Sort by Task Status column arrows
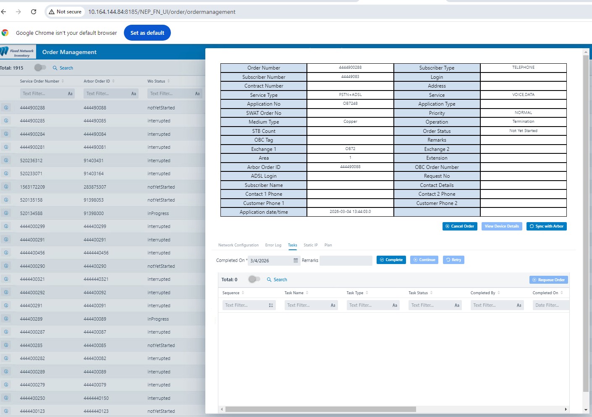Viewport: 592px width, 417px height. [431, 293]
